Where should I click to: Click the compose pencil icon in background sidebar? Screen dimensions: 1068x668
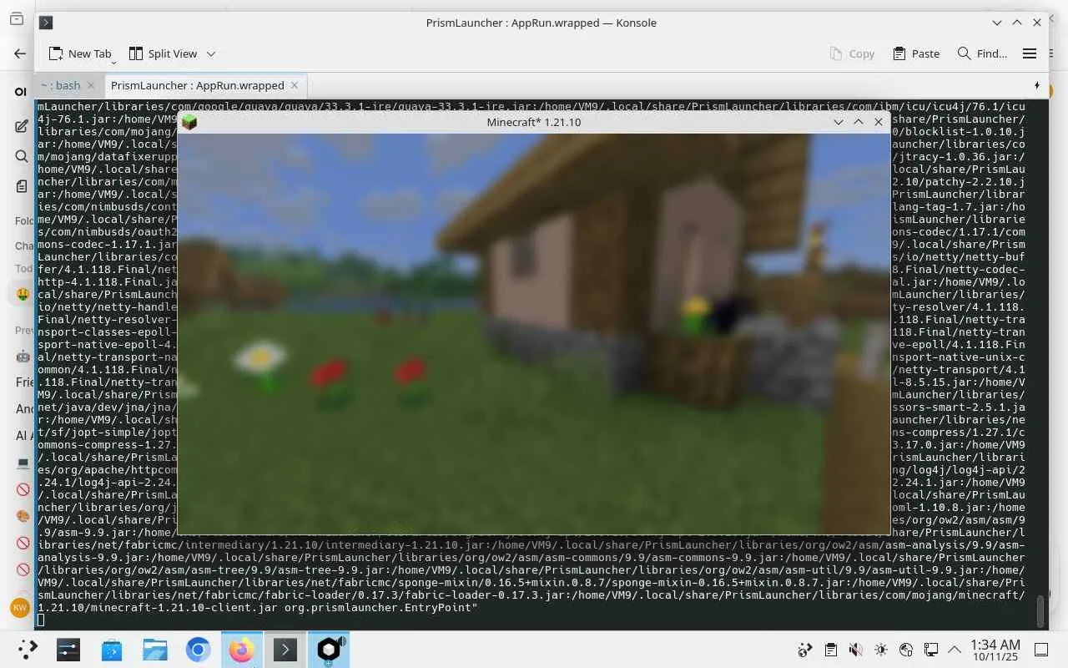point(22,126)
